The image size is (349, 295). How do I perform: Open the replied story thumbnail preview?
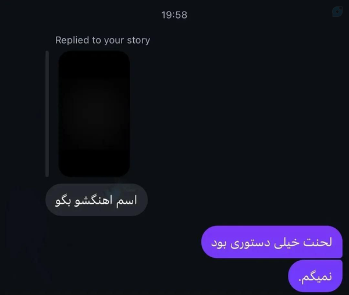(94, 114)
